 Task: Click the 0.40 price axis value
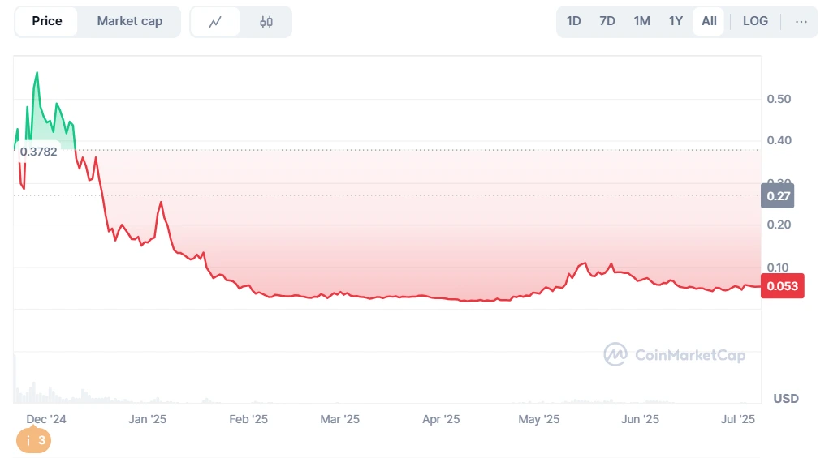[x=779, y=140]
